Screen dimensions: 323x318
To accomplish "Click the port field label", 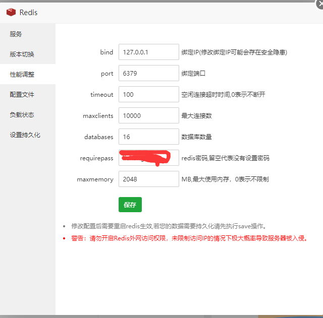I will [x=107, y=74].
